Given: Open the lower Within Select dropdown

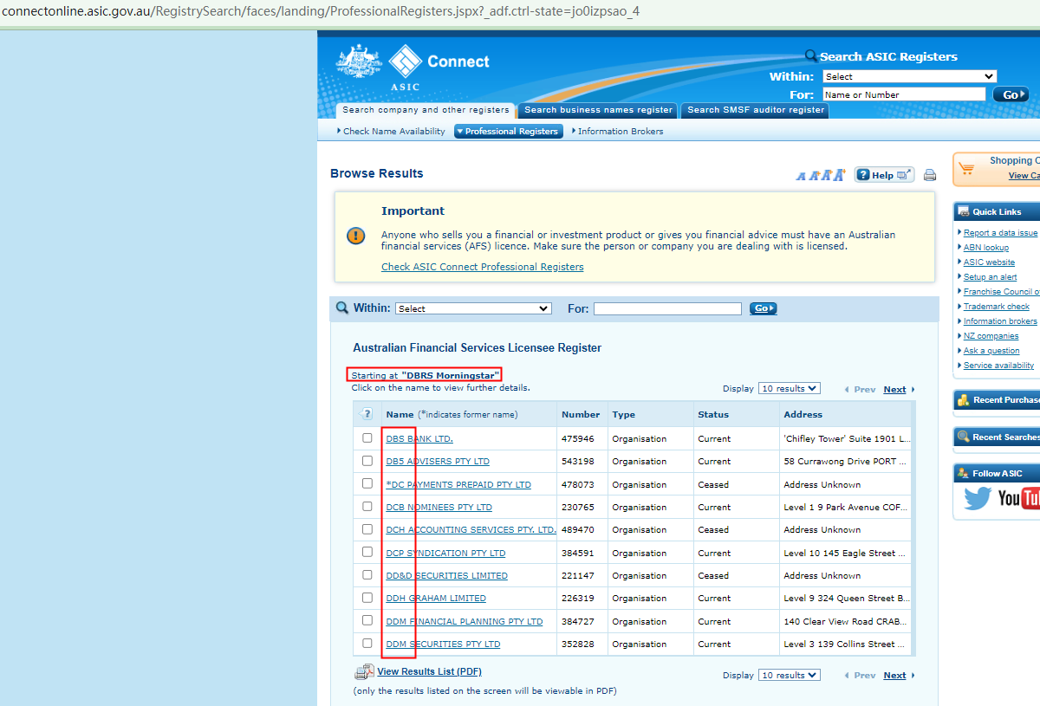Looking at the screenshot, I should point(473,308).
